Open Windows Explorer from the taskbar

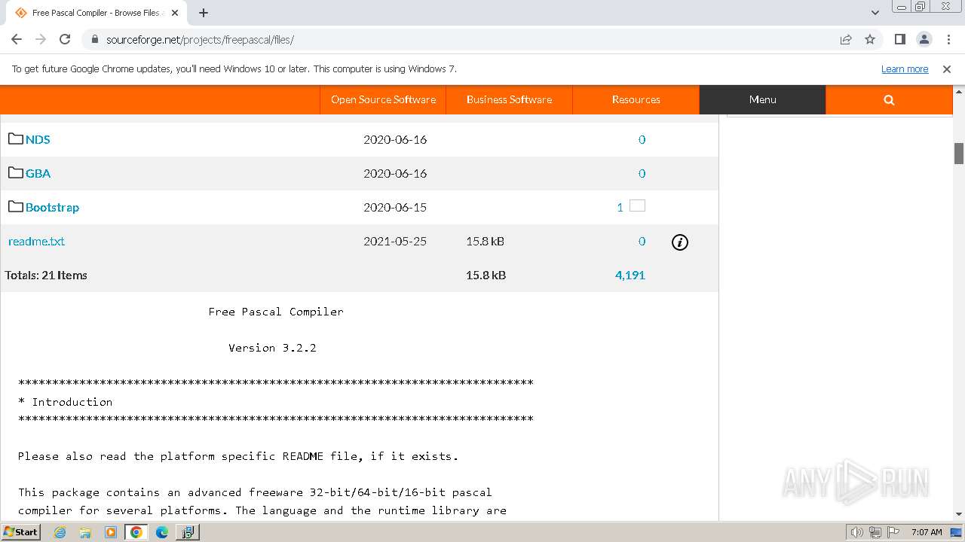point(85,532)
